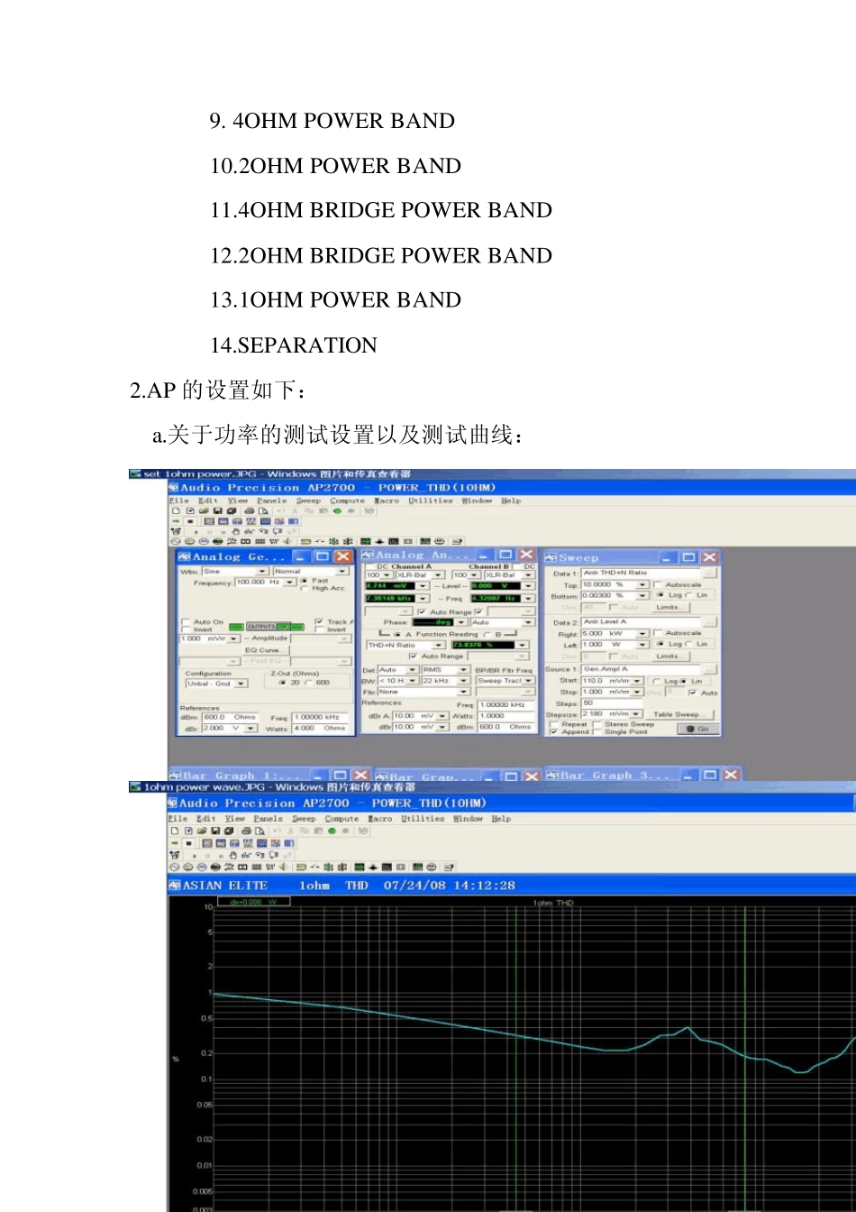Screen dimensions: 856x1212
Task: Click the Steps input field showing 50
Action: pos(598,702)
